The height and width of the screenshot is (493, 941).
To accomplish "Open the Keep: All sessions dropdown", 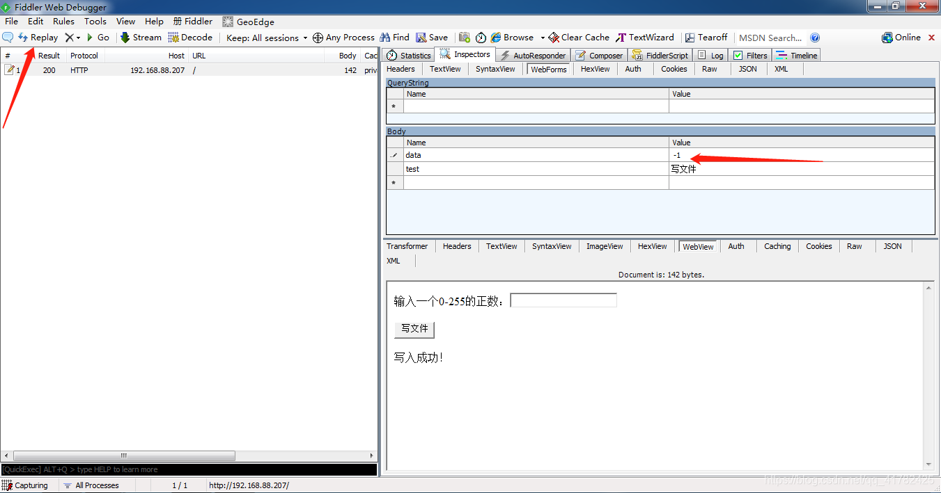I will (267, 38).
